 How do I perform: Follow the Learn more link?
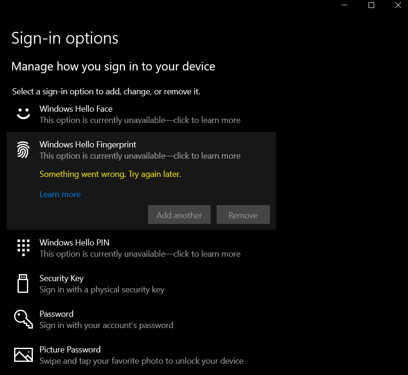(x=60, y=194)
